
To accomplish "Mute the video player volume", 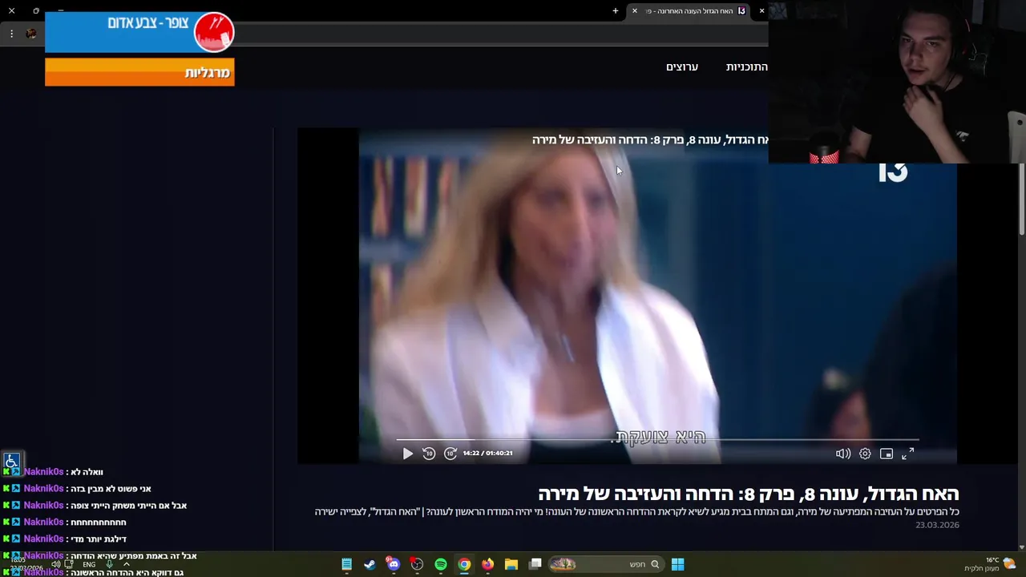I will click(x=843, y=454).
